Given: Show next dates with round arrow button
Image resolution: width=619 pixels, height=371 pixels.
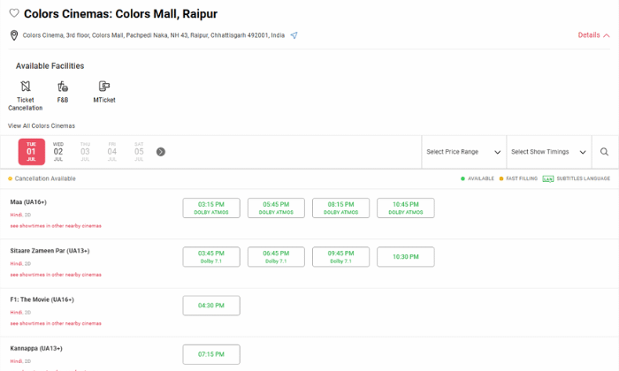Looking at the screenshot, I should 161,152.
